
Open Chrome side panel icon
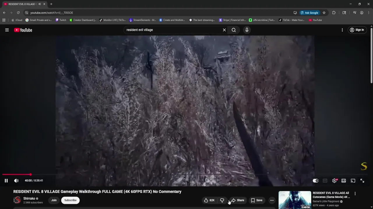344,13
